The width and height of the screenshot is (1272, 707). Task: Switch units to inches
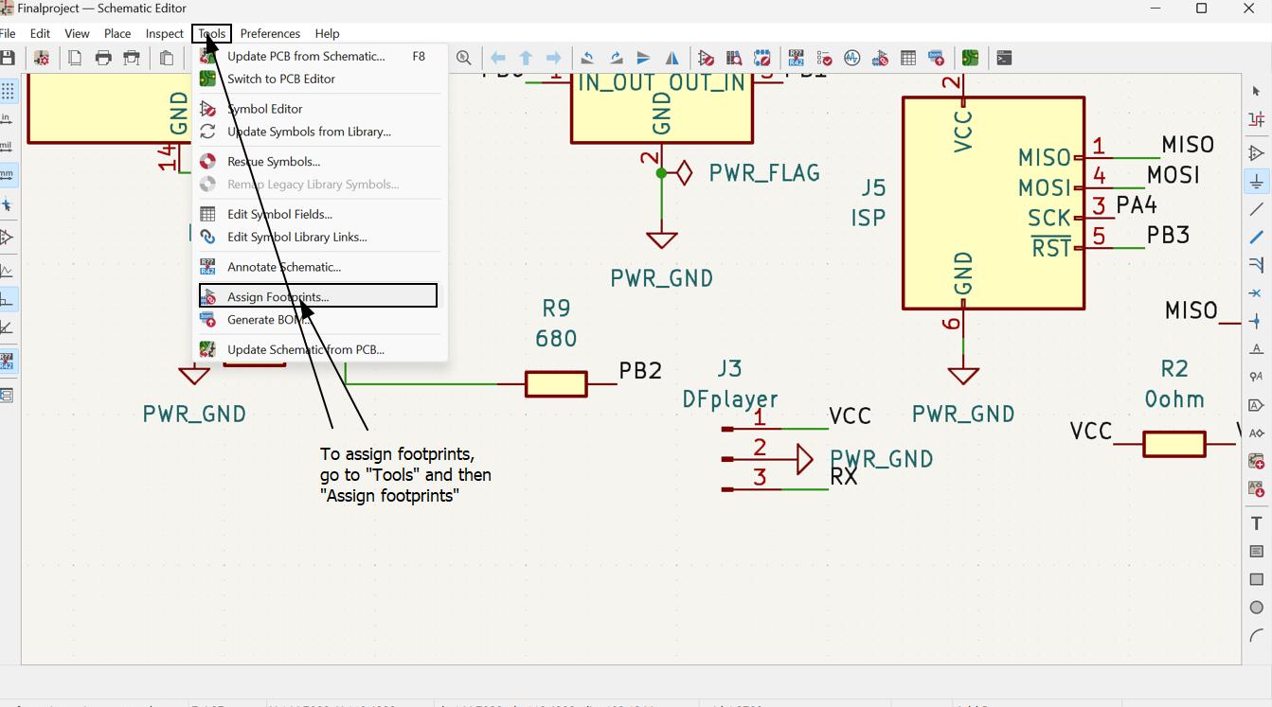pyautogui.click(x=7, y=119)
